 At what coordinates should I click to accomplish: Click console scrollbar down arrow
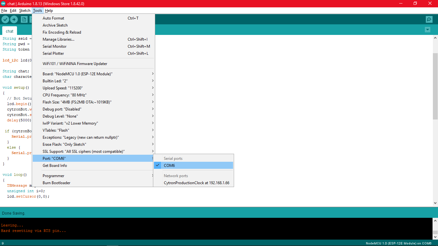(x=435, y=237)
